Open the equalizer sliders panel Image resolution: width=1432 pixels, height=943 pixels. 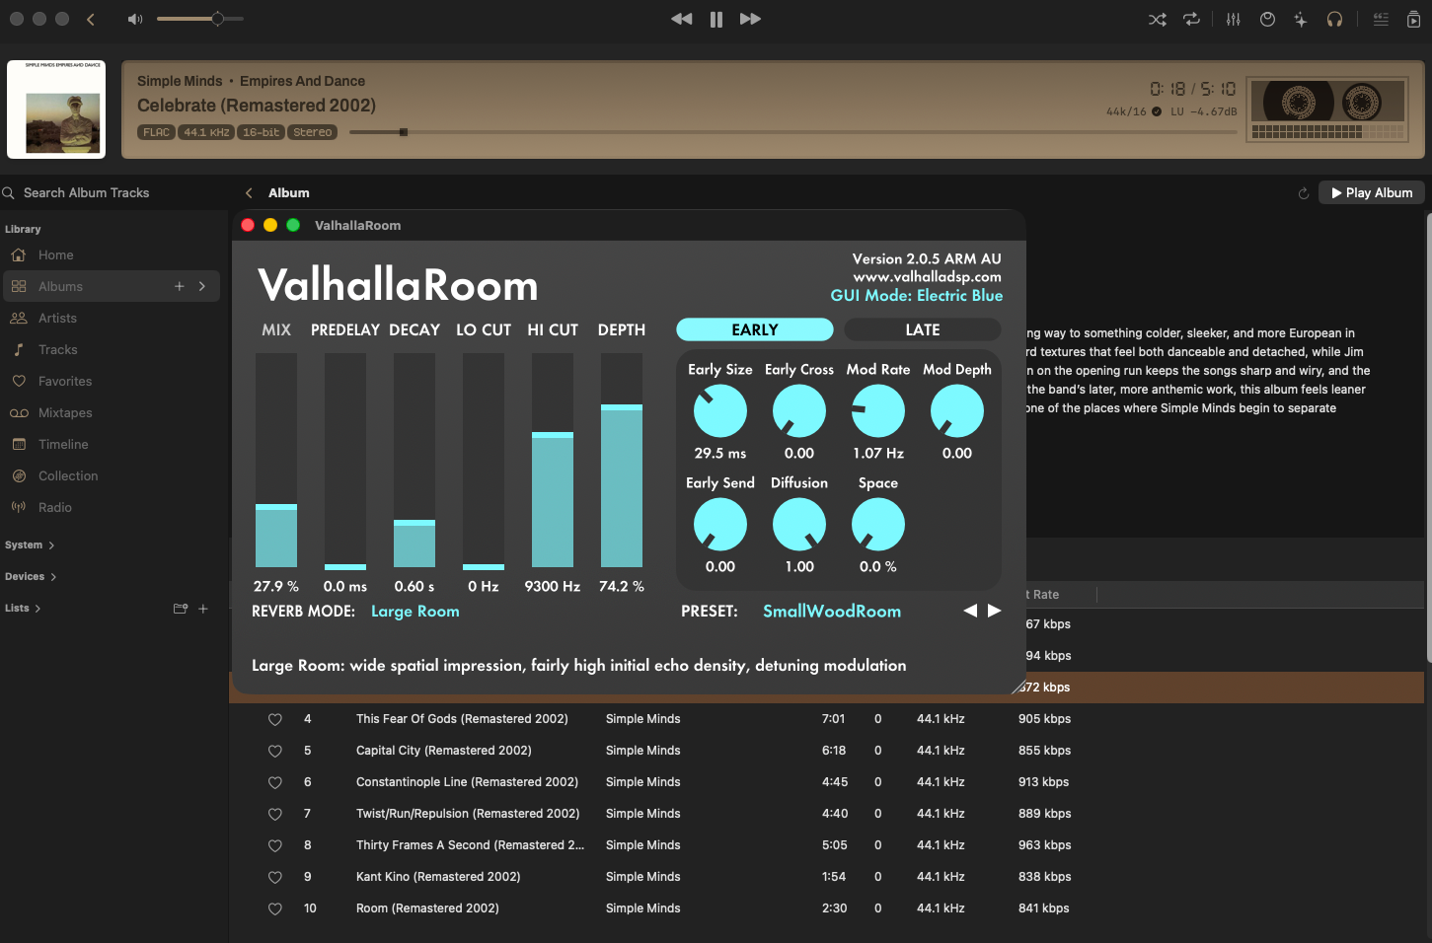tap(1234, 20)
